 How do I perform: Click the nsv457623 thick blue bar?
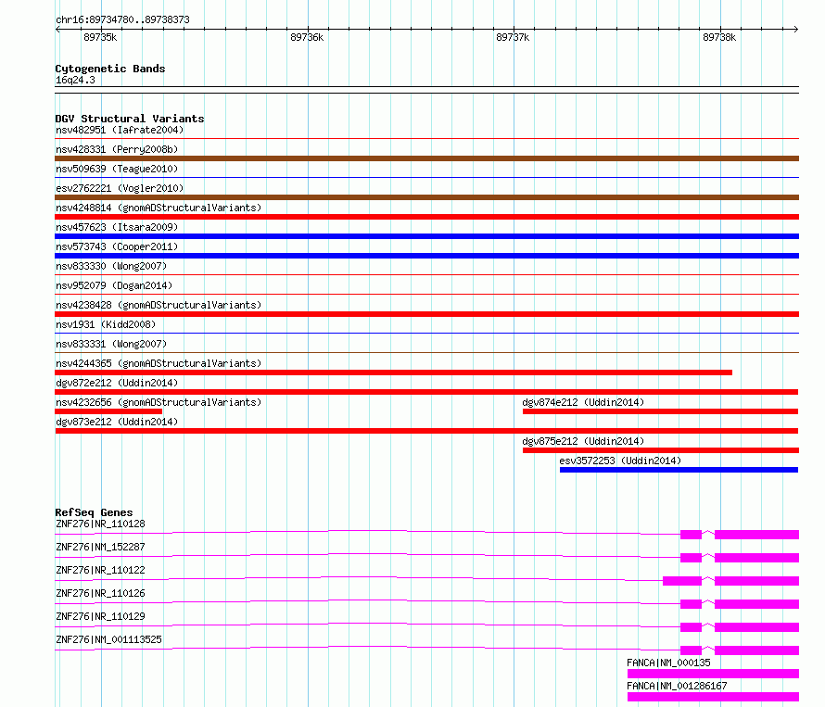[426, 236]
